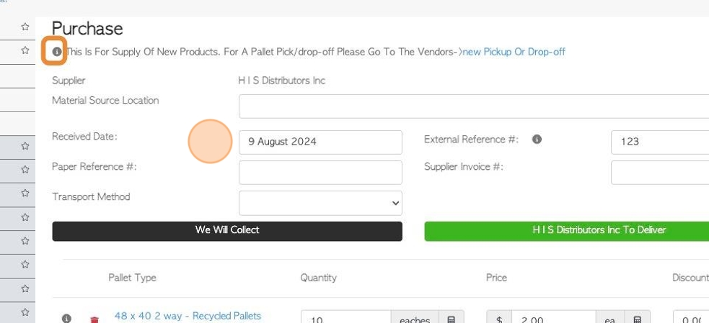Toggle the sidebar star beside the Paper Reference row
Screen dimensions: 709x323
tap(25, 170)
